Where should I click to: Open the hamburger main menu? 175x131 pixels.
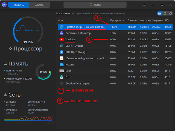[144, 5]
